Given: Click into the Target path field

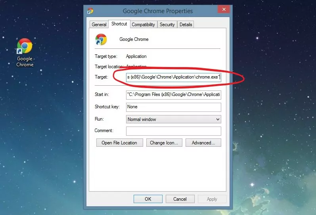Looking at the screenshot, I should click(174, 77).
